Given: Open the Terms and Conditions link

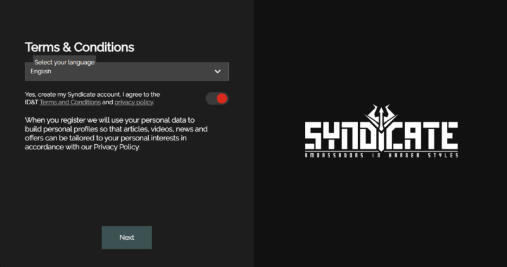Looking at the screenshot, I should [x=70, y=102].
